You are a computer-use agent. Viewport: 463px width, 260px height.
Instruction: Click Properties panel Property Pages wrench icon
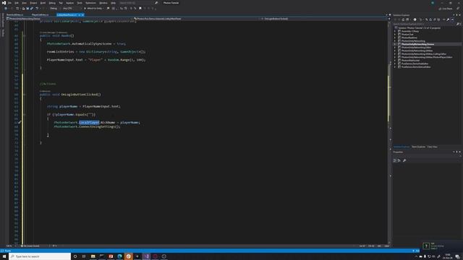tap(404, 160)
